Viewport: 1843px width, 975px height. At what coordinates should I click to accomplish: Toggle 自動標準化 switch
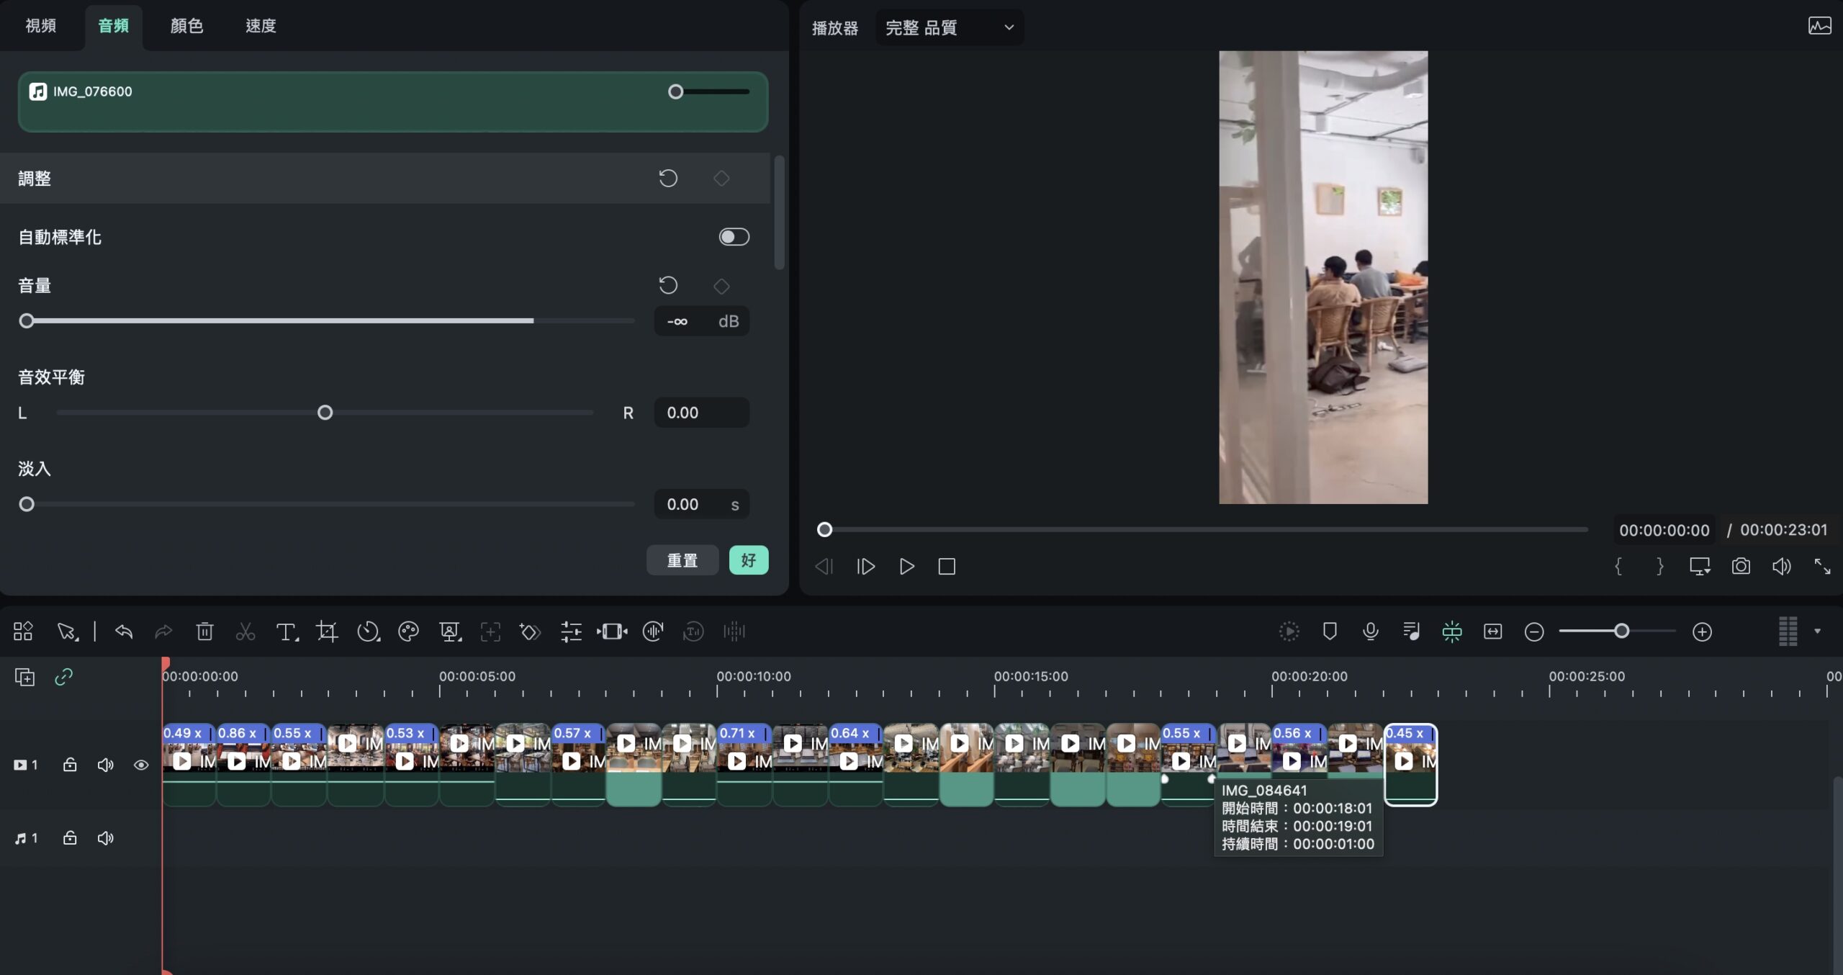(x=734, y=237)
